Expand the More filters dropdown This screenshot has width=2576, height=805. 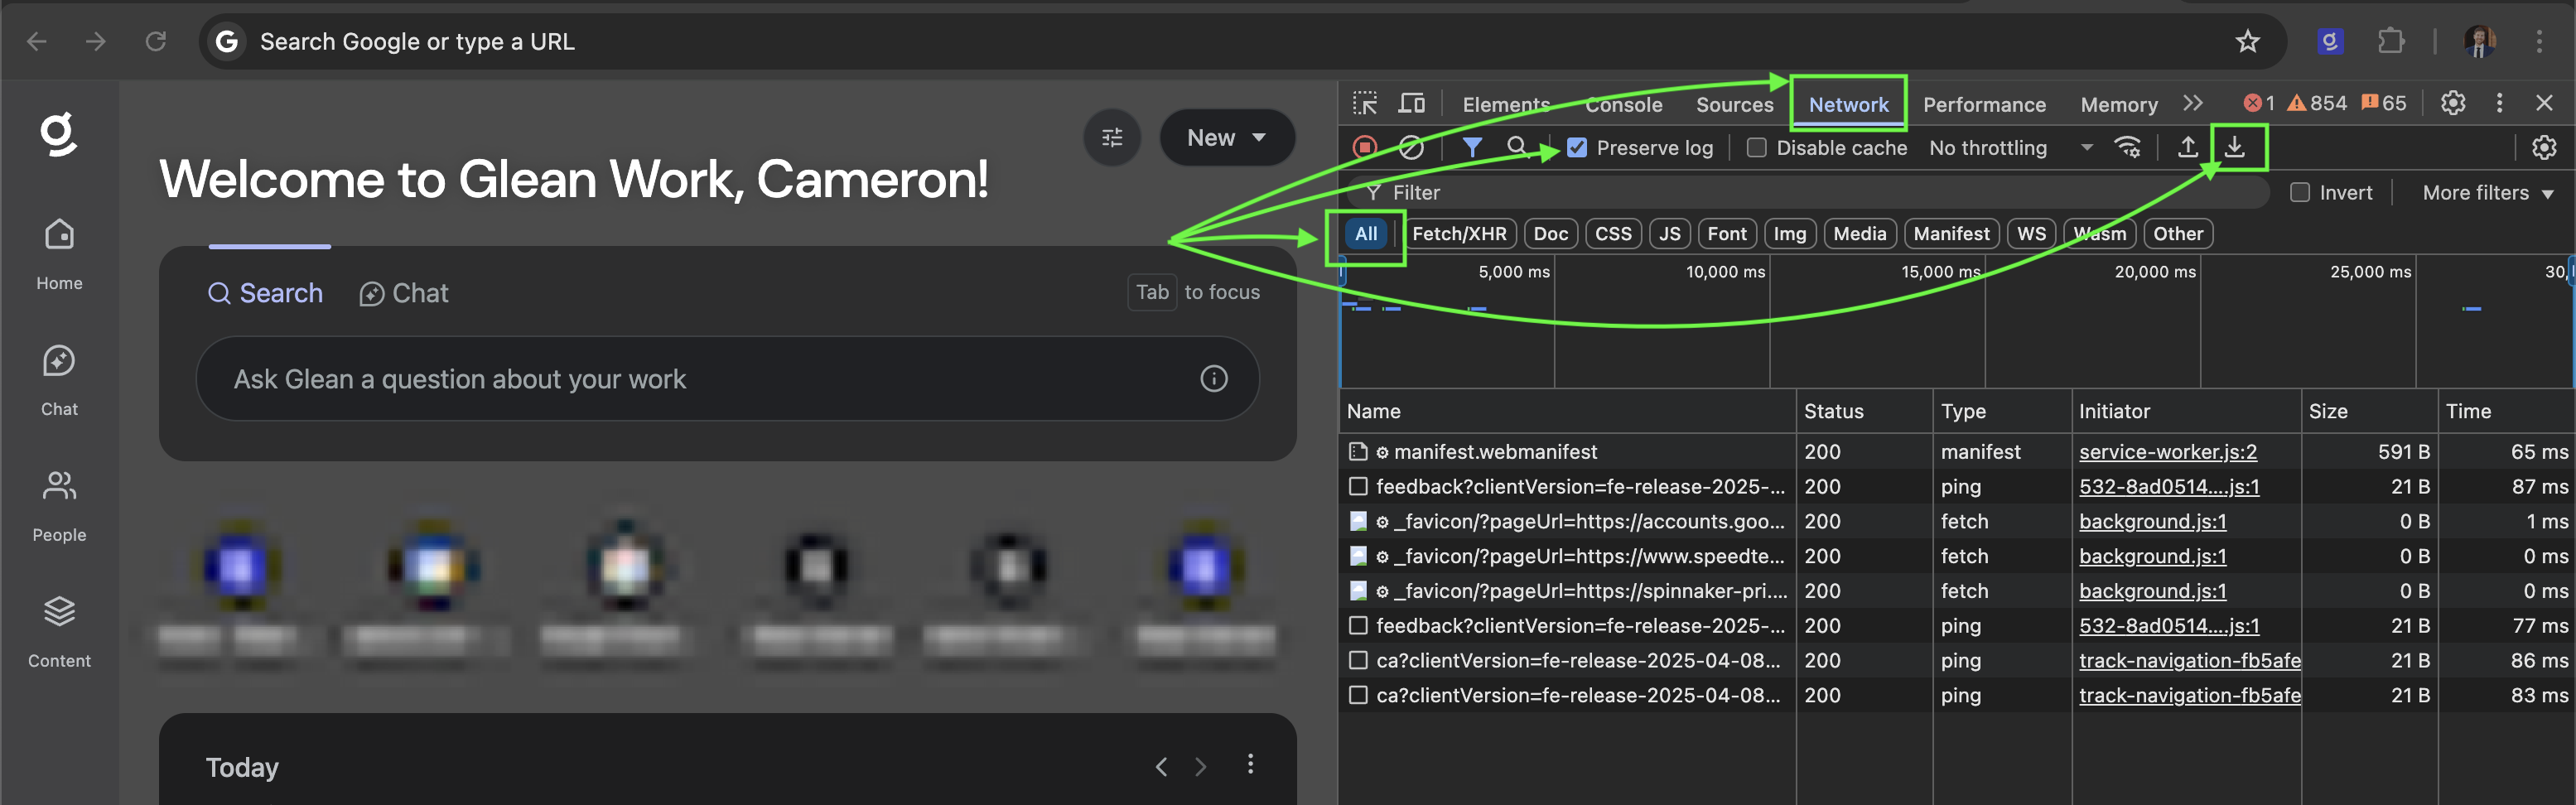coord(2487,193)
